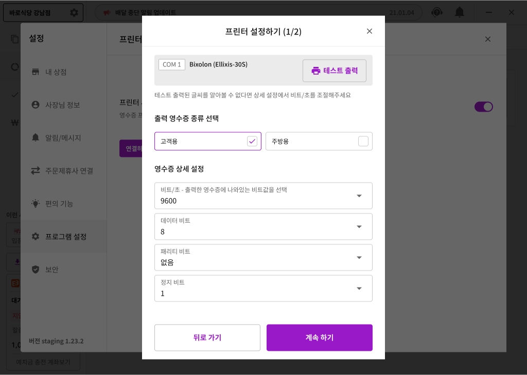
Task: Open the 비트/초 baud rate dropdown
Action: pos(359,196)
